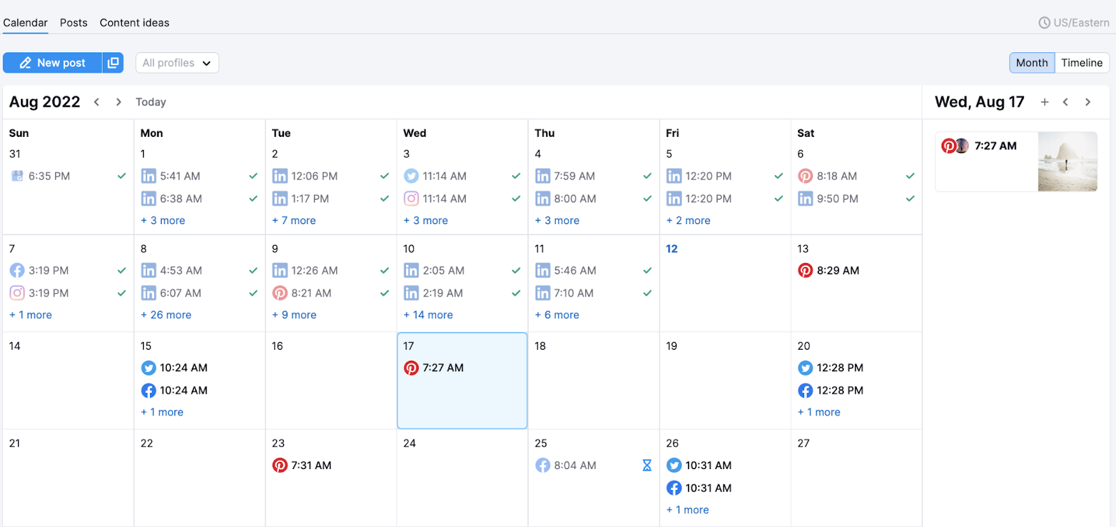
Task: Switch to Content ideas tab
Action: click(x=135, y=23)
